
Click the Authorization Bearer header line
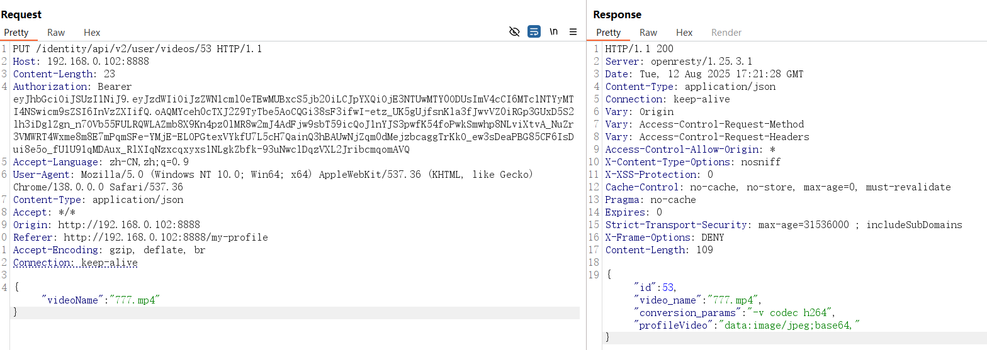(x=72, y=87)
